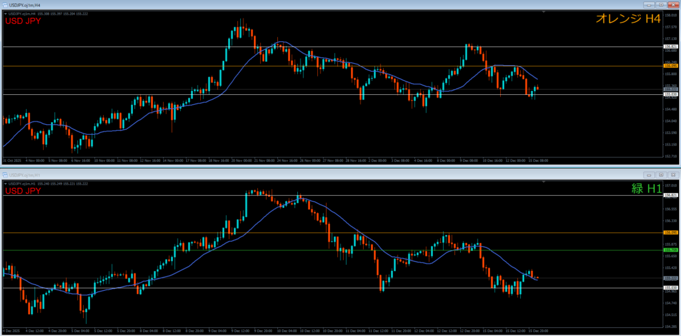This screenshot has width=681, height=336.
Task: Select the green 155.759 price label on H1
Action: tap(670, 250)
